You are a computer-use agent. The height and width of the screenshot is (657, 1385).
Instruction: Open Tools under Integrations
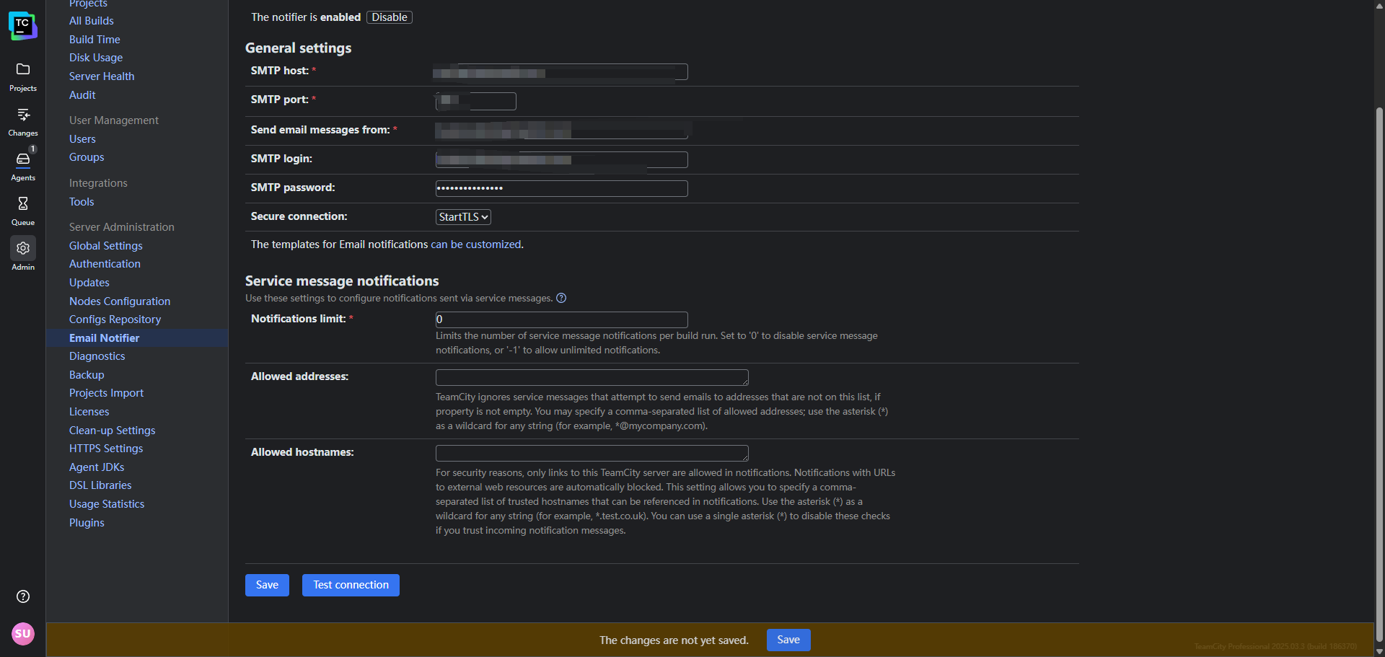point(82,202)
